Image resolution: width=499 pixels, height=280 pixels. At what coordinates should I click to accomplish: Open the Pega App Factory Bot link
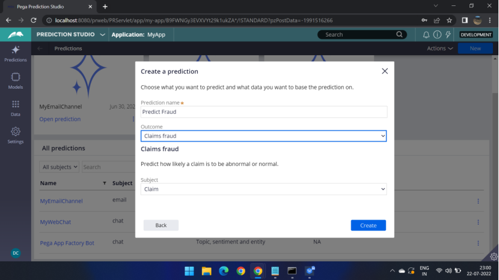(x=67, y=243)
